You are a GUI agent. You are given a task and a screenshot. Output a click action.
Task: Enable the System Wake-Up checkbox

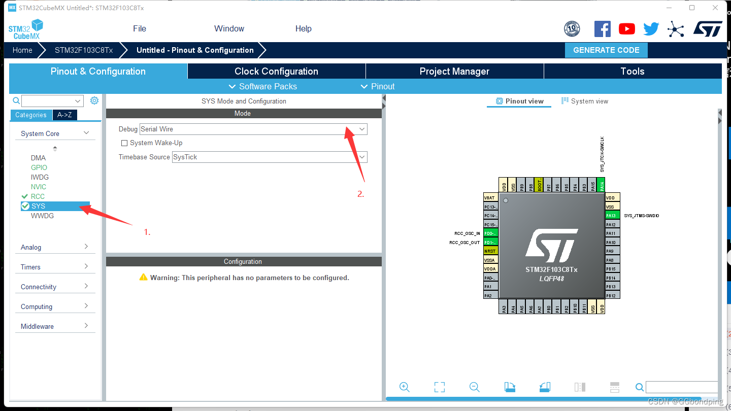(x=124, y=143)
